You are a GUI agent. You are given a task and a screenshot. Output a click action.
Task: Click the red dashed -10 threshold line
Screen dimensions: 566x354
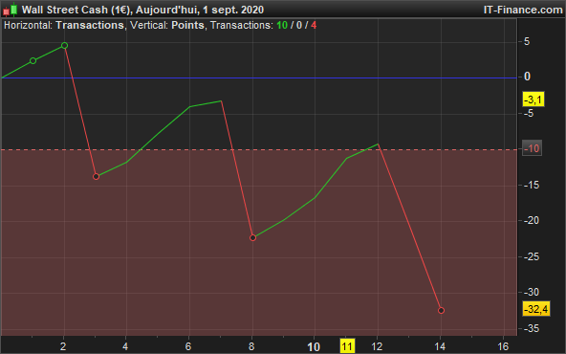pyautogui.click(x=258, y=149)
